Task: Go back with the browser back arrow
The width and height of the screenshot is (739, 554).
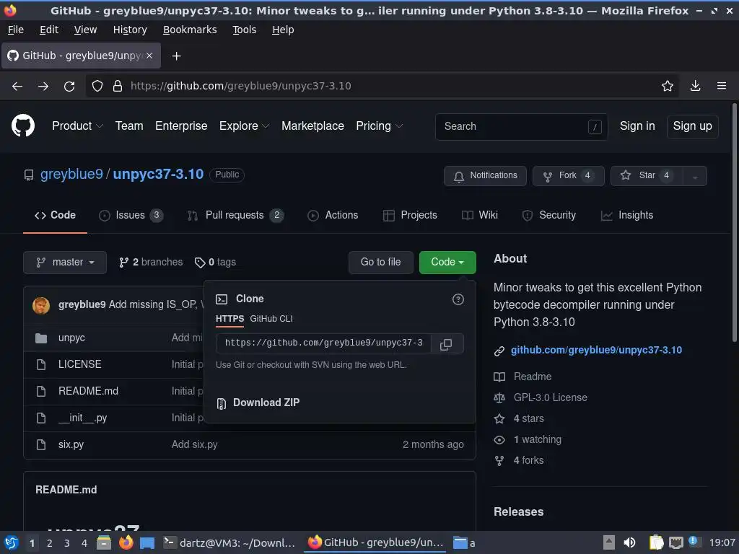Action: coord(17,87)
